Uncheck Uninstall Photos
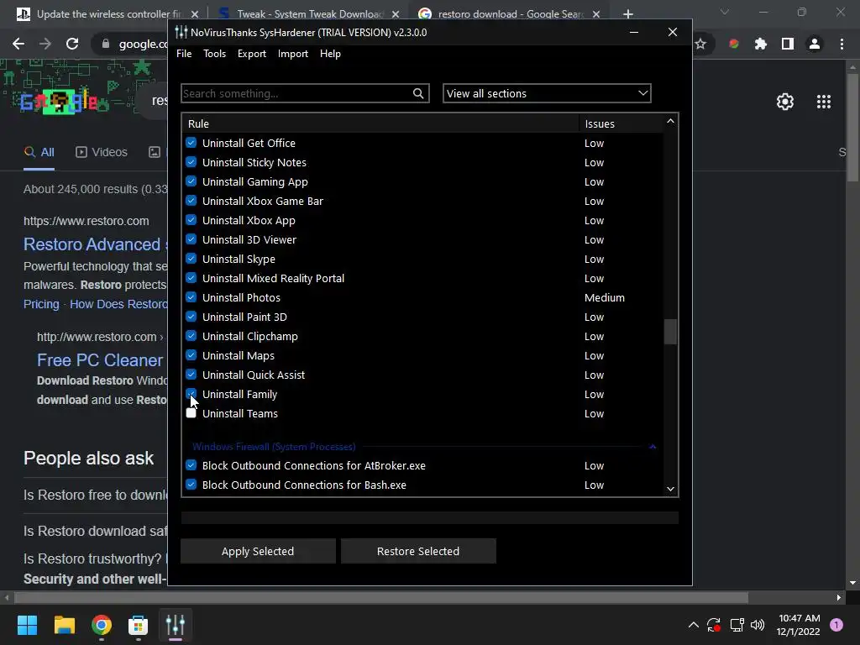 [x=191, y=297]
